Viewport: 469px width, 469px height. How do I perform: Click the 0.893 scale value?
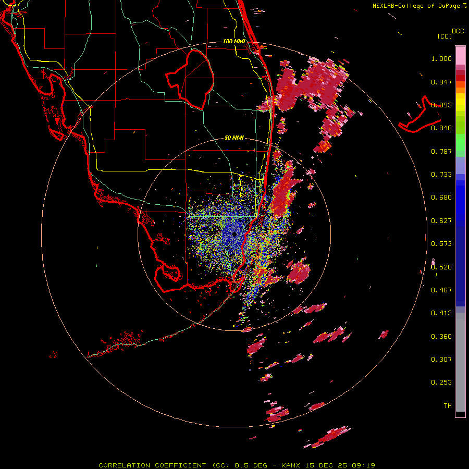point(441,105)
